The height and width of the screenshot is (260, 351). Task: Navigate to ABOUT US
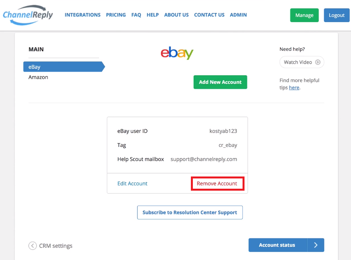pyautogui.click(x=176, y=15)
